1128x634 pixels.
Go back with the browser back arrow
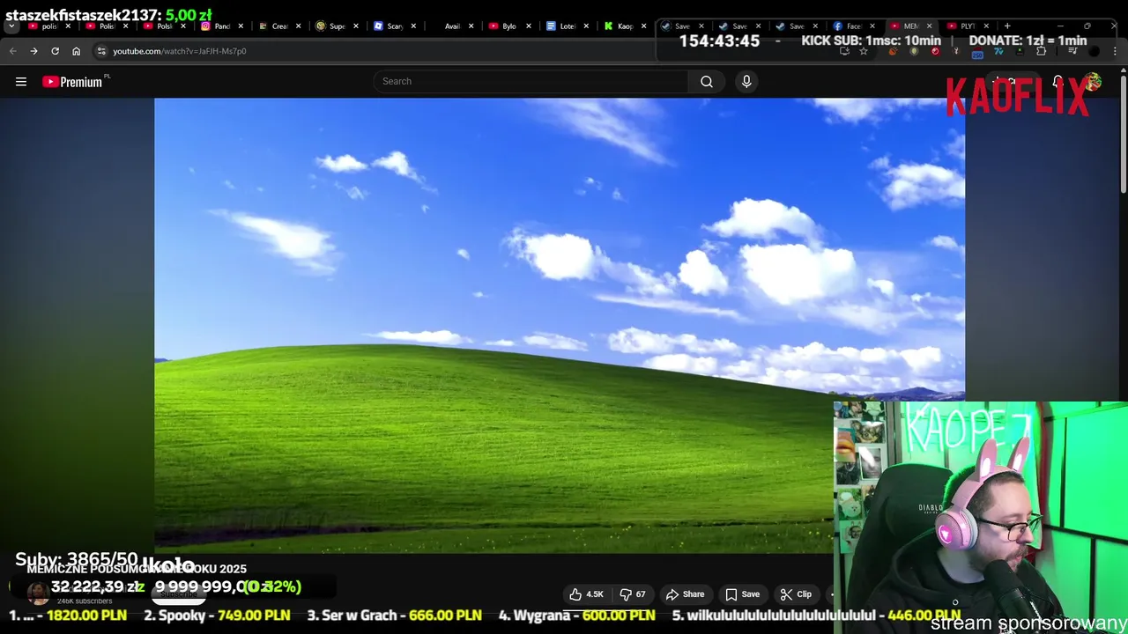12,51
